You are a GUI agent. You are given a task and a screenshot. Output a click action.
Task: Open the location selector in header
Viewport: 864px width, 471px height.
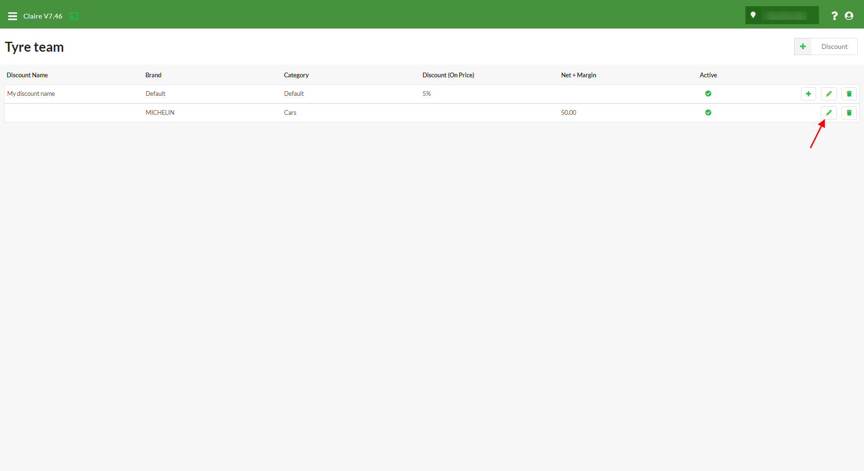click(781, 15)
